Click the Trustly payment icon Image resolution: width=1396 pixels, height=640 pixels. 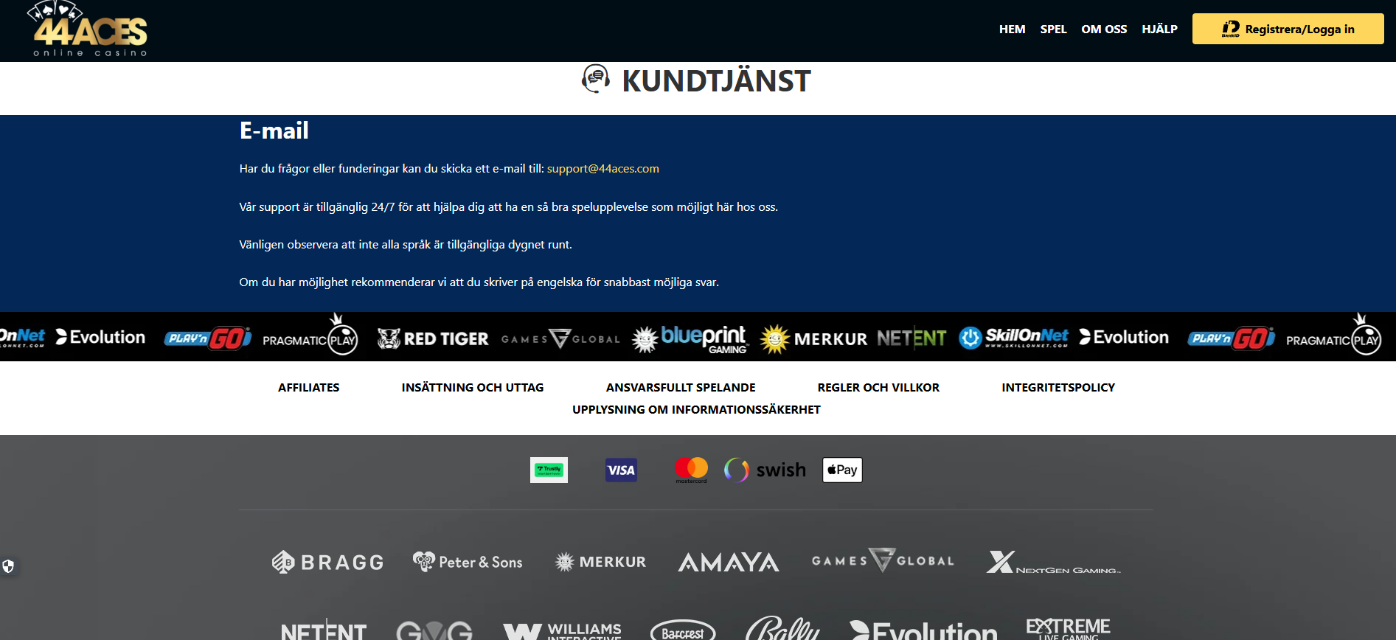click(549, 470)
